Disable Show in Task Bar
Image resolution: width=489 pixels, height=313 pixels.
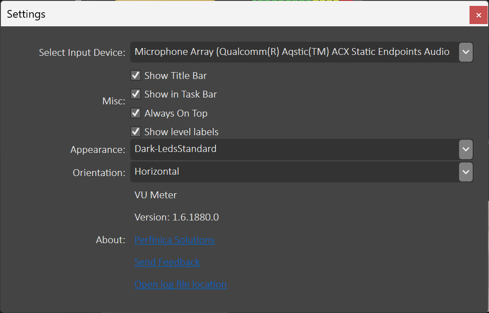point(135,94)
